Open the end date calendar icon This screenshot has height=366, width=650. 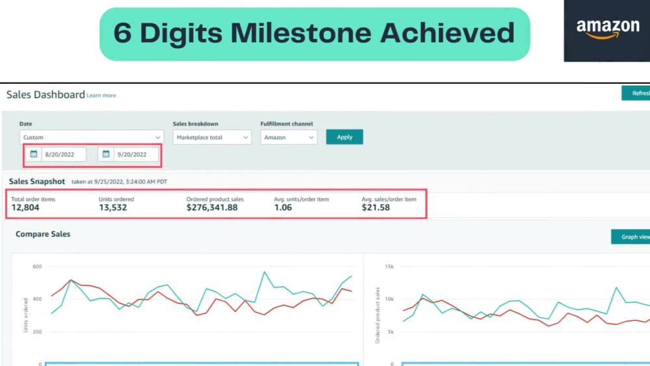[106, 154]
